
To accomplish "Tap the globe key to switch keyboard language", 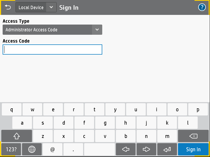I will (32, 149).
